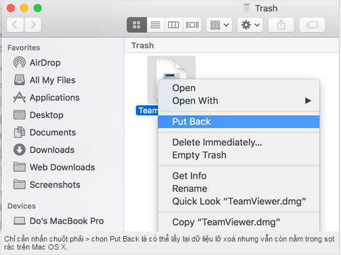Image resolution: width=341 pixels, height=255 pixels.
Task: Click the Share toolbar icon
Action: 281,25
